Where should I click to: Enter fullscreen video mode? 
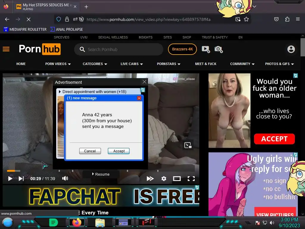(191, 179)
